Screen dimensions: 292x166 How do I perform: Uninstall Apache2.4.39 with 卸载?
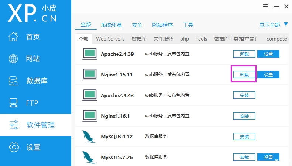(x=244, y=54)
